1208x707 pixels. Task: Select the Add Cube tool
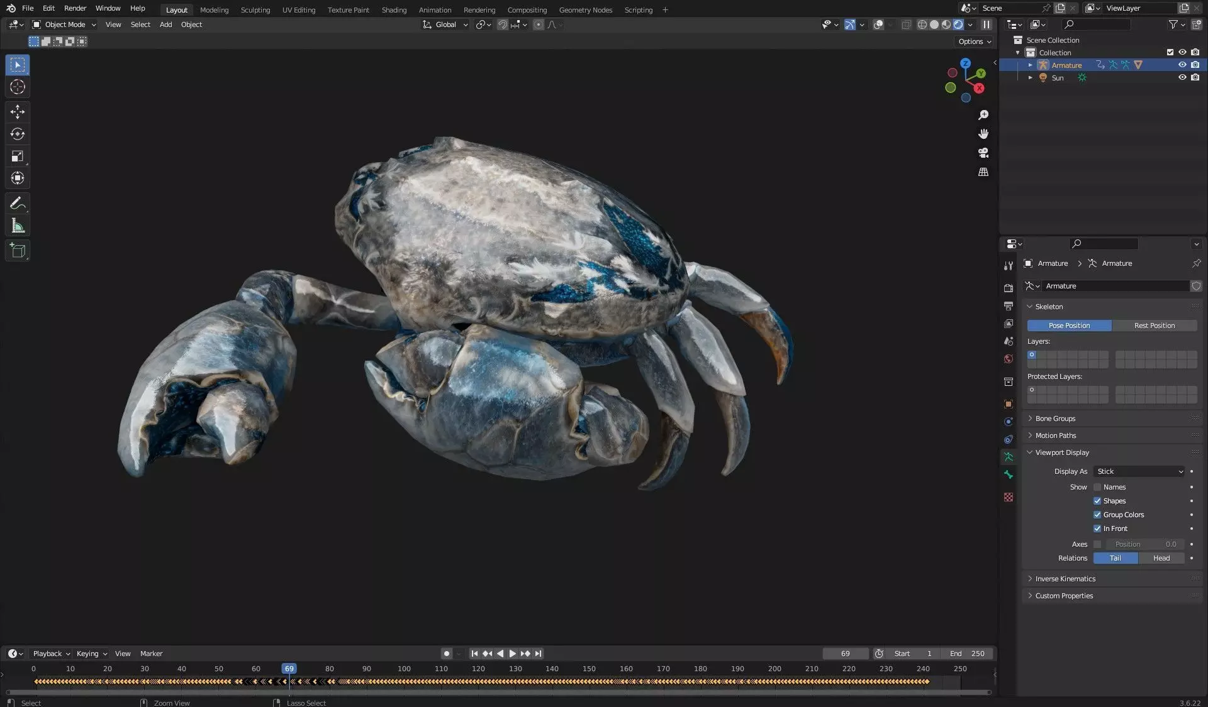pos(18,251)
